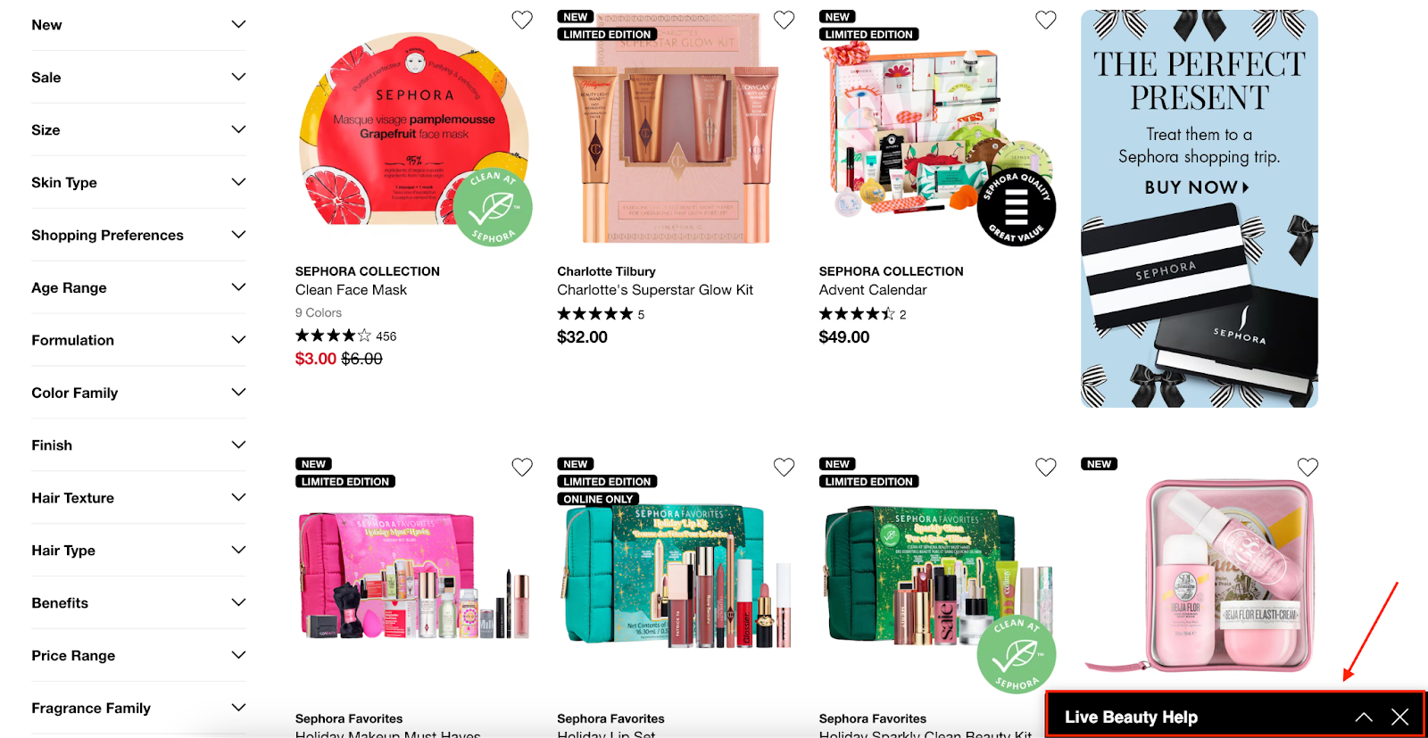Expand the Skin Type filter
Image resolution: width=1428 pixels, height=738 pixels.
tap(138, 182)
